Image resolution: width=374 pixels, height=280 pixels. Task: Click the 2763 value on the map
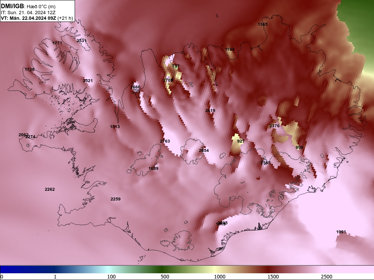[x=165, y=141]
